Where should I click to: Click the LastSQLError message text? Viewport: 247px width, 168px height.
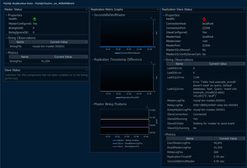coord(215,89)
